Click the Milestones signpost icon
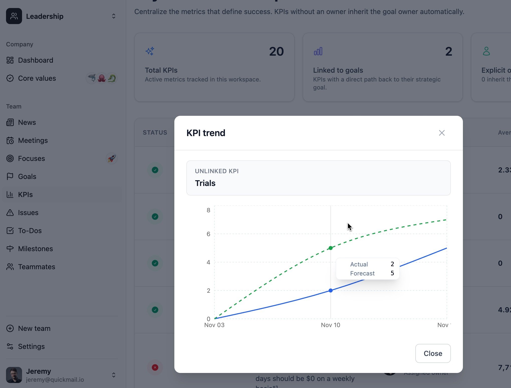 coord(10,249)
